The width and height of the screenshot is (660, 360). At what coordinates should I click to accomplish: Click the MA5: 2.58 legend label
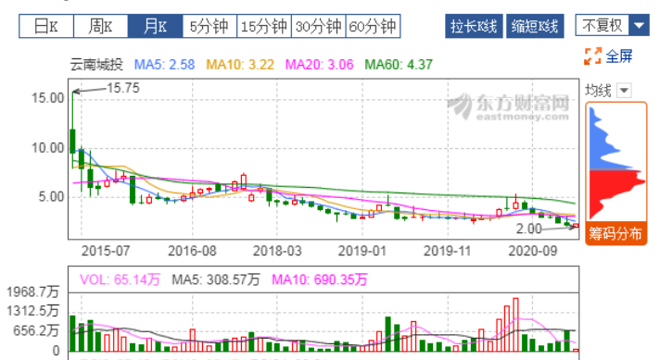165,65
